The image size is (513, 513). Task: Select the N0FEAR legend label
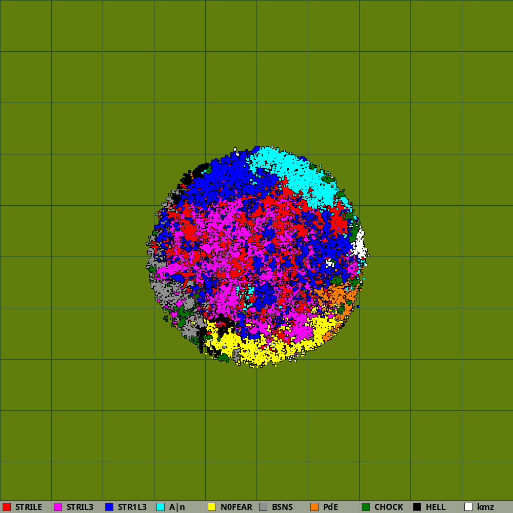(x=236, y=507)
